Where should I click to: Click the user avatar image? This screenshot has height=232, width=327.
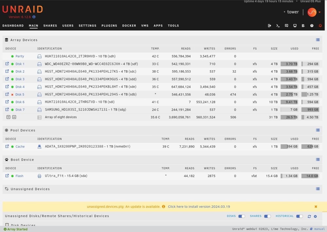[x=312, y=12]
